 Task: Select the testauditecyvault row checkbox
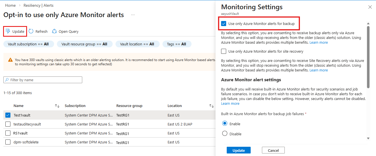pos(8,124)
